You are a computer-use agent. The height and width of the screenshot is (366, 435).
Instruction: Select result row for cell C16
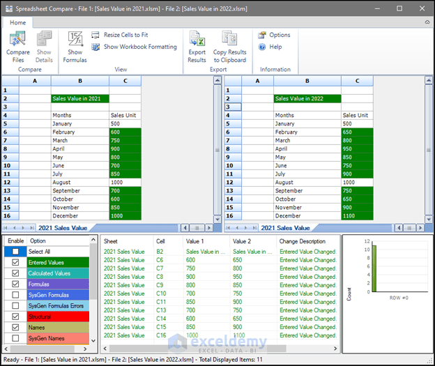(x=220, y=335)
